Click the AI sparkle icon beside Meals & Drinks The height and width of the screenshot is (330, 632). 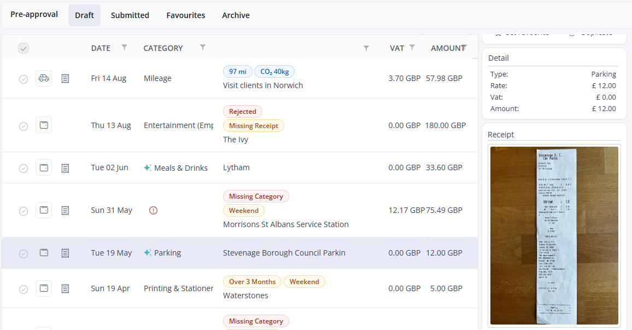(148, 167)
